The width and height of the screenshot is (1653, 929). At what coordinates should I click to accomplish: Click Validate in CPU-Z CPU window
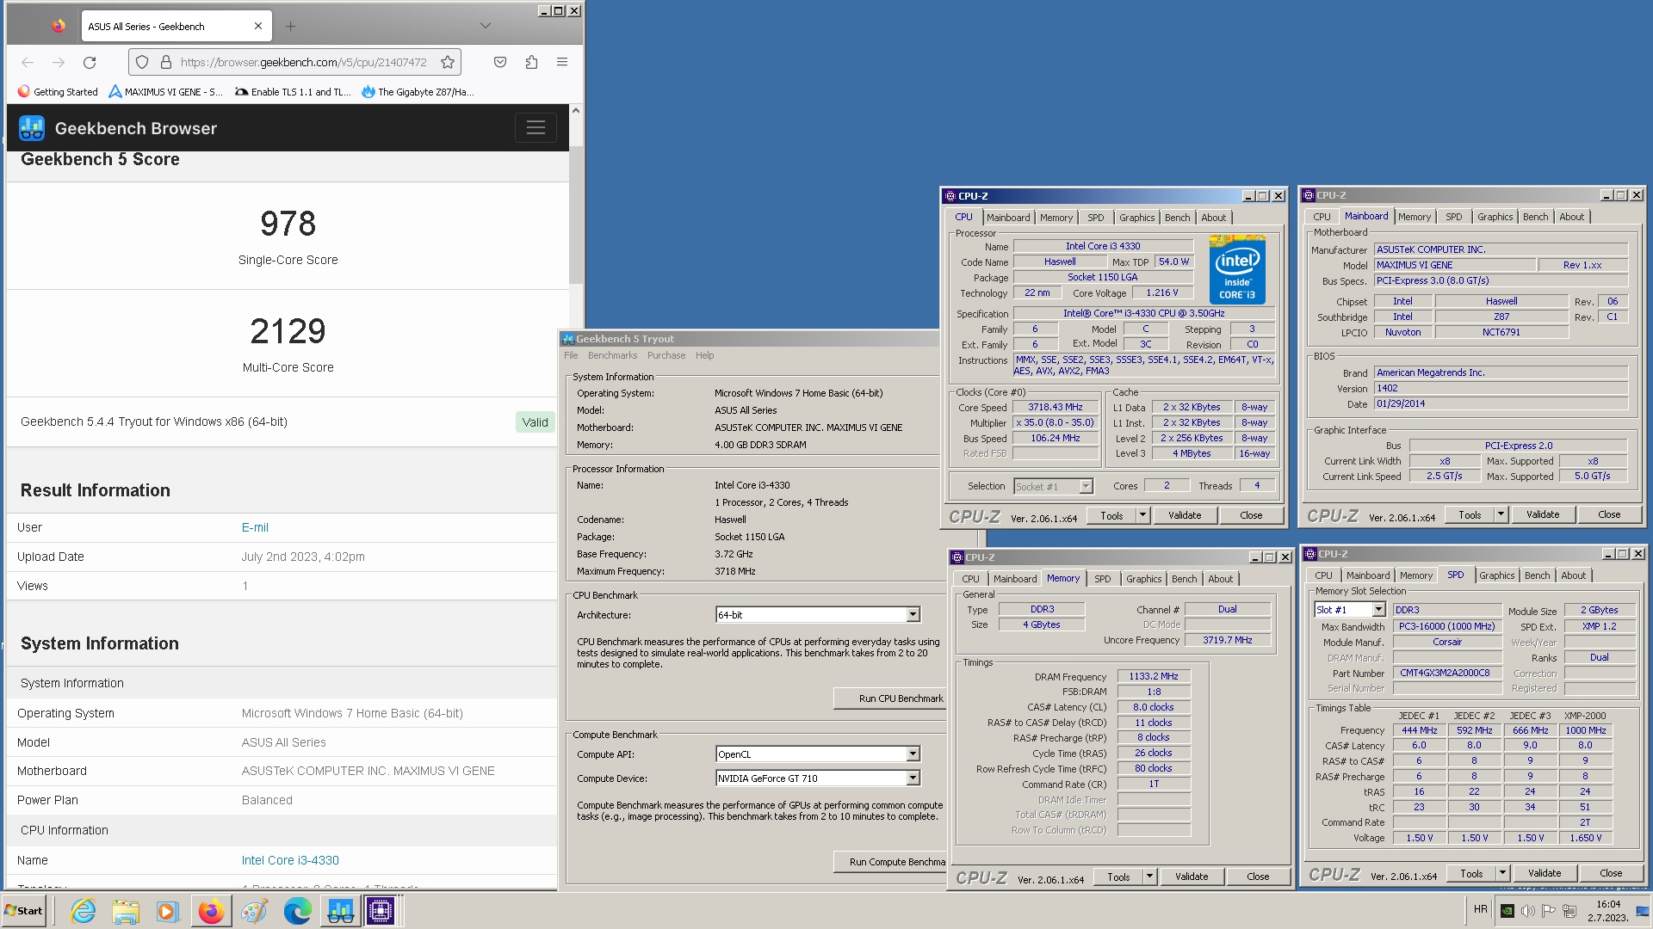click(x=1185, y=515)
